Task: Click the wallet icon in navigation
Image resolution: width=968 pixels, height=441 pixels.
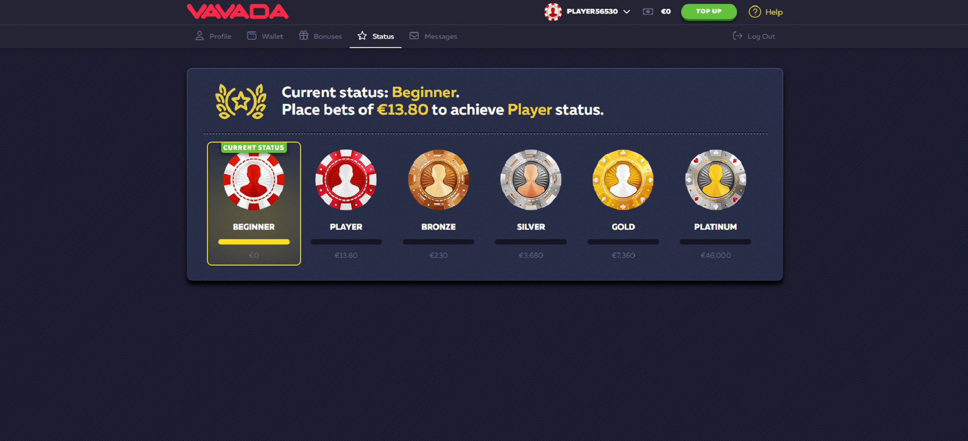Action: point(252,36)
